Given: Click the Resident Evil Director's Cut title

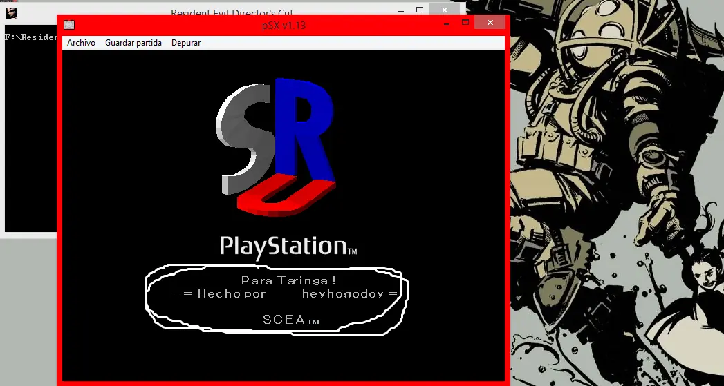Looking at the screenshot, I should coord(232,12).
